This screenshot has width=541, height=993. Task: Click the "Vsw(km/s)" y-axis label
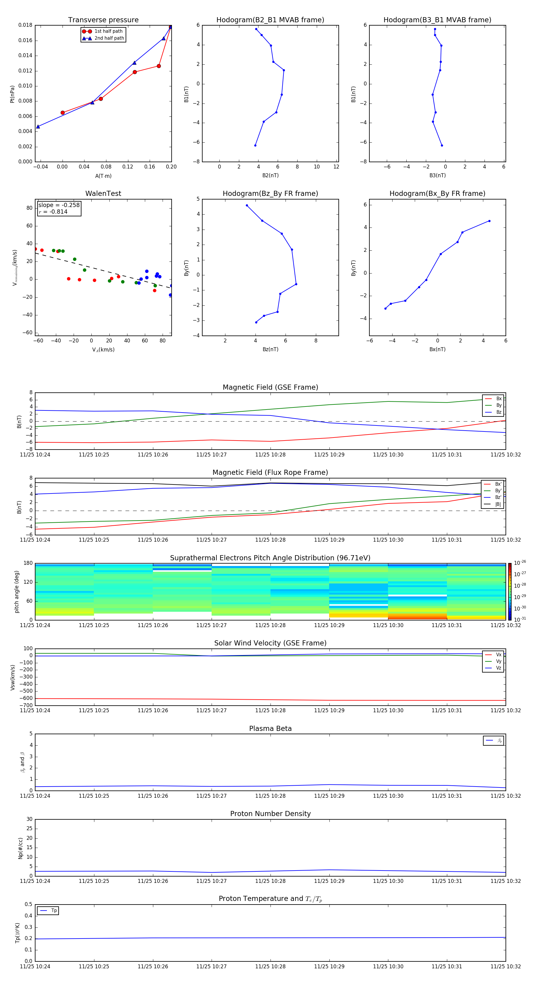click(x=13, y=677)
